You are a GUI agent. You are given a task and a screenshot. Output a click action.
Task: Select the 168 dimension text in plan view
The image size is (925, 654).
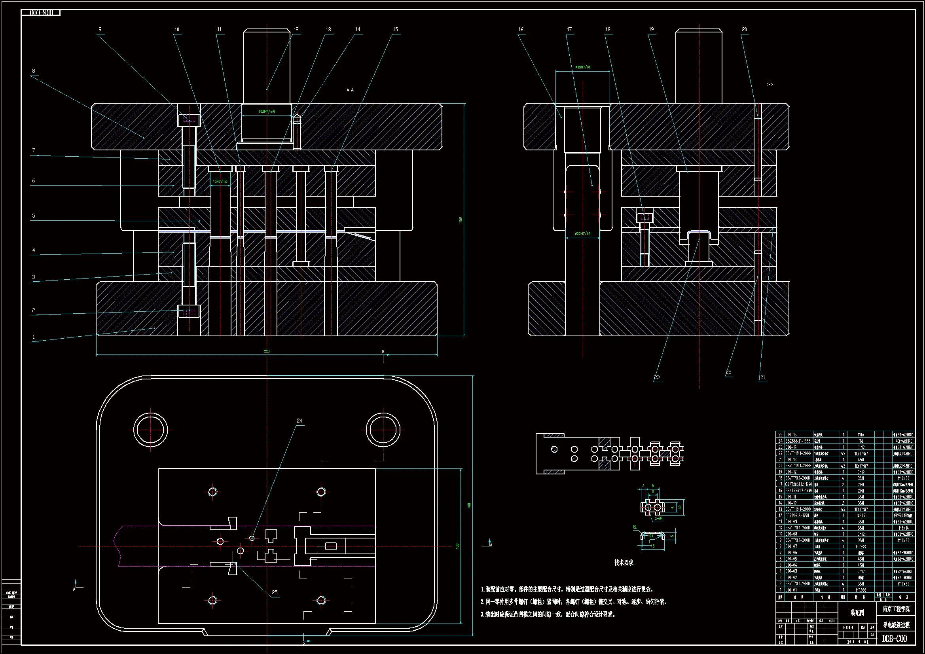pos(469,505)
